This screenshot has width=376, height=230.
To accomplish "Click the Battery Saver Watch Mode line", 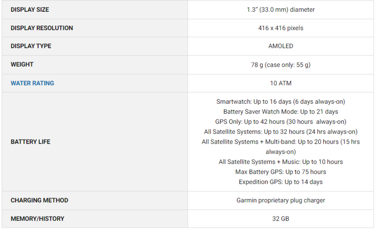I will (281, 112).
